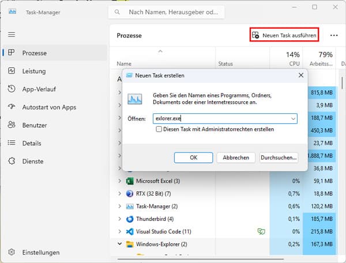This screenshot has width=346, height=263.
Task: Click the 167,3 MB memory value
Action: 322,244
